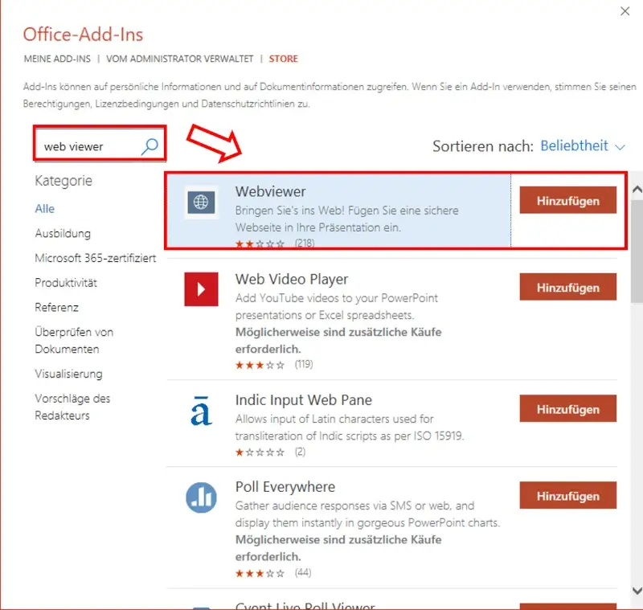
Task: Click the Web Video Player star rating
Action: click(x=260, y=364)
